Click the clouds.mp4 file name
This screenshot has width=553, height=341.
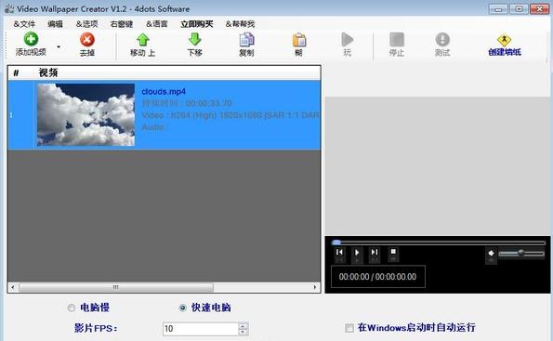coord(164,92)
